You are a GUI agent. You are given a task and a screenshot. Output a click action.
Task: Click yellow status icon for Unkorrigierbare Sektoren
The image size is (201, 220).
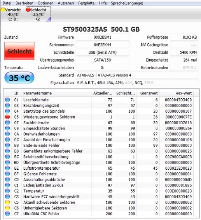click(7, 208)
